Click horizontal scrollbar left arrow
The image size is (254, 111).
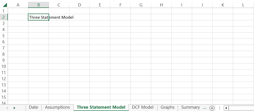(x=226, y=108)
